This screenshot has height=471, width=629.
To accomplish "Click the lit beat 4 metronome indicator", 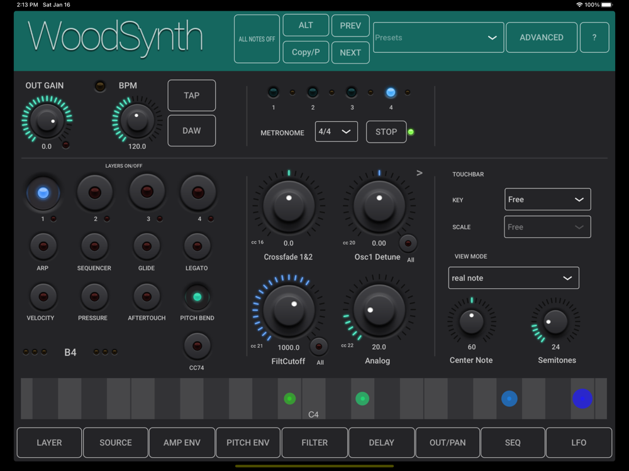I will (x=391, y=92).
